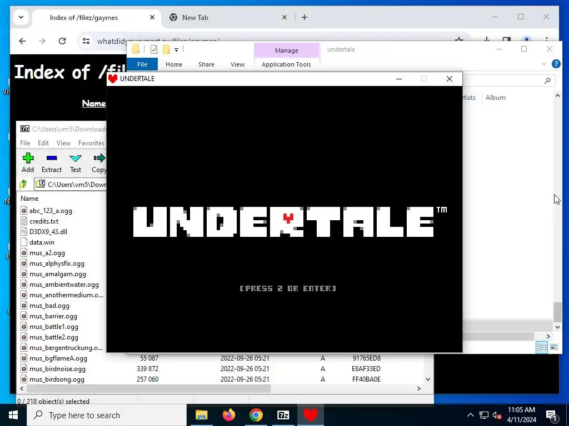
Task: Show hidden system tray icons
Action: [x=470, y=415]
